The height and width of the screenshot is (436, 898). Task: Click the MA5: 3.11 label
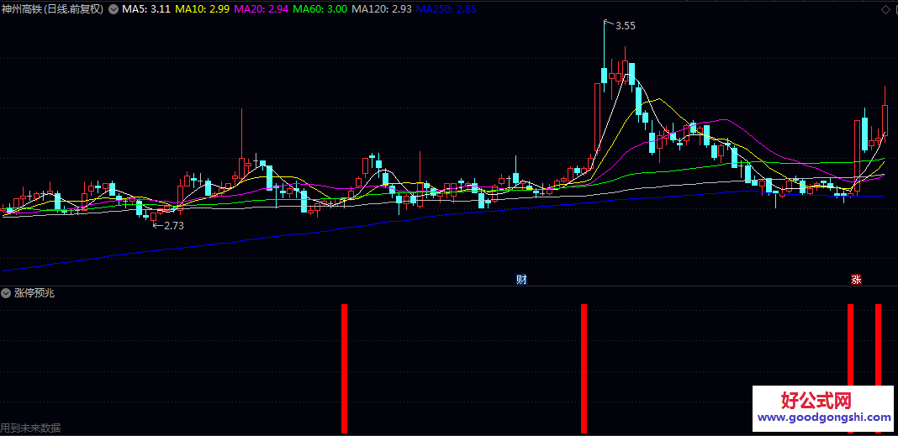145,9
